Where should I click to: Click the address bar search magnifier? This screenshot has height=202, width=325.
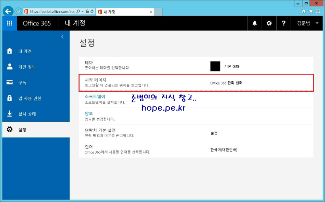(x=78, y=12)
